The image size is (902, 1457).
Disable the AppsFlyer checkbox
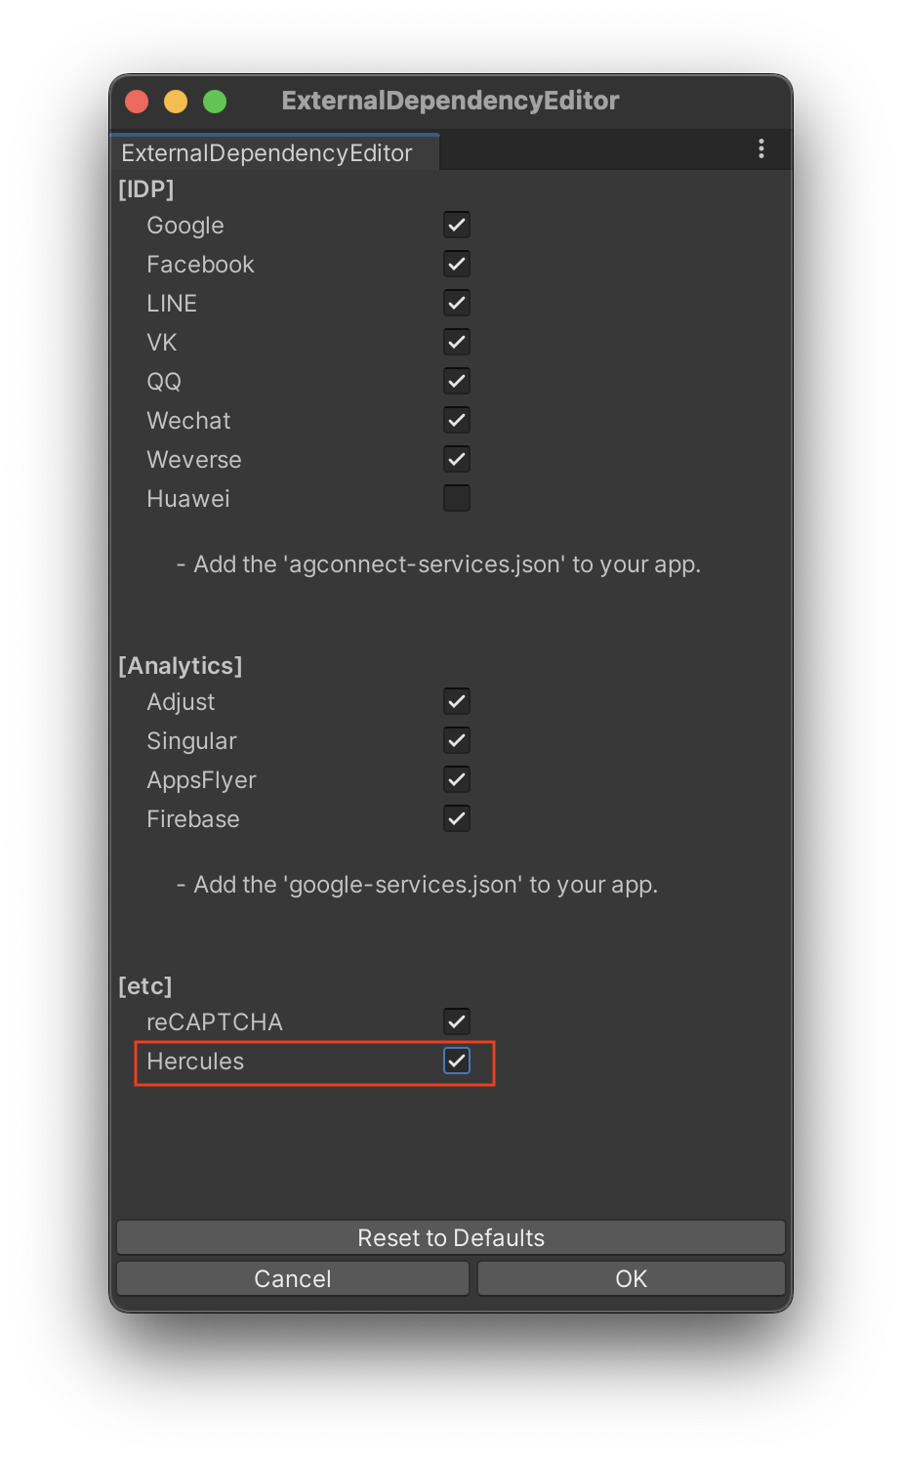click(x=457, y=779)
